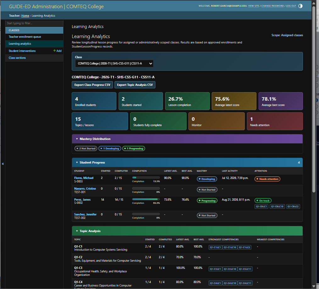Click the Q1-C8:LC2 tag in Perez row

(293, 207)
